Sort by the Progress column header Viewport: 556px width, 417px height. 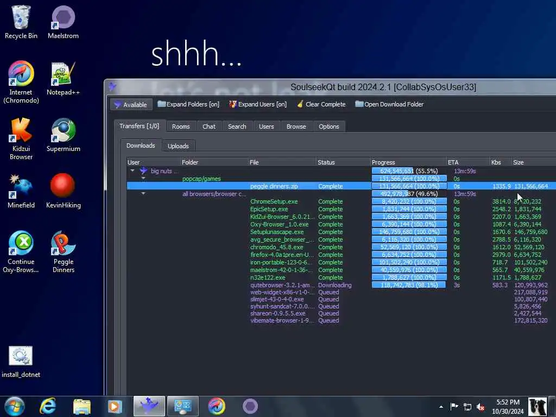click(408, 162)
